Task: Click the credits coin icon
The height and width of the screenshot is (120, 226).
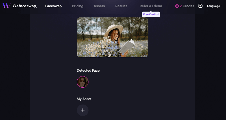Action: [x=177, y=6]
